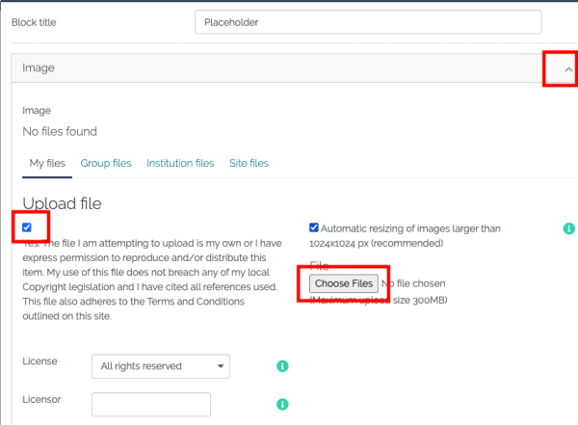Click the Upload file heading

pyautogui.click(x=62, y=203)
